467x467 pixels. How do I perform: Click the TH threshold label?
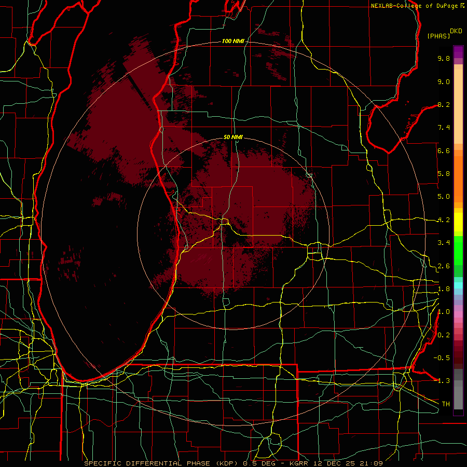click(446, 404)
